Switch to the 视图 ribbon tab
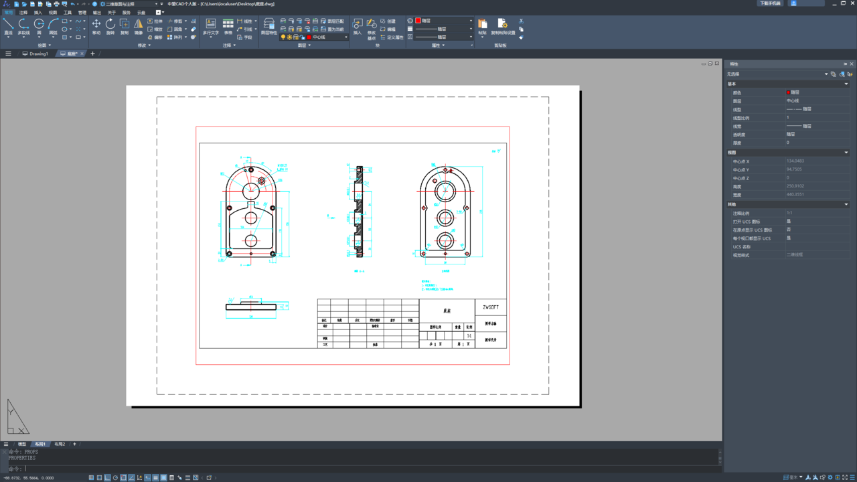 click(53, 12)
